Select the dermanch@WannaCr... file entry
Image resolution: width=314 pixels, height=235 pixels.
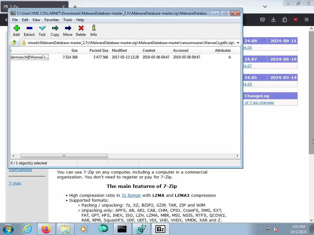coord(29,57)
